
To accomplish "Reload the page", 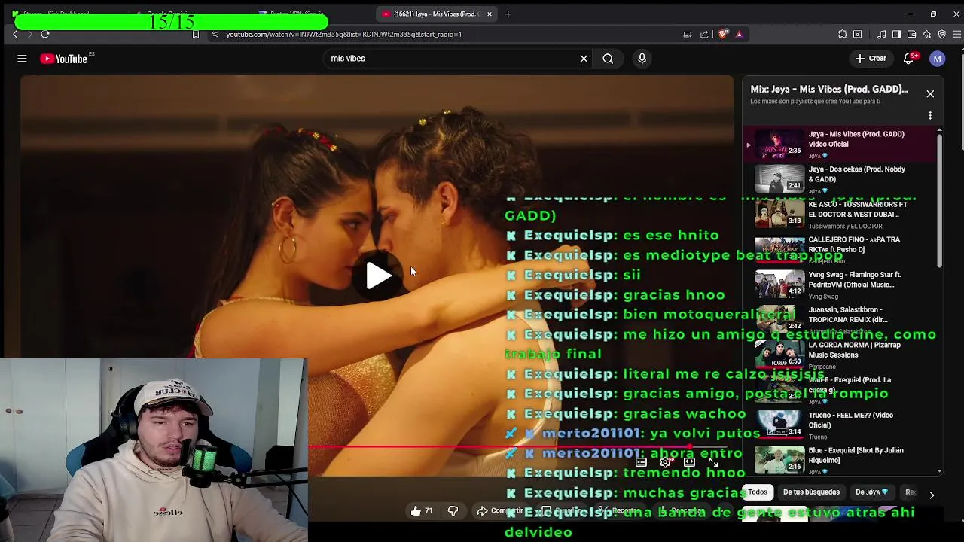I will (x=45, y=34).
